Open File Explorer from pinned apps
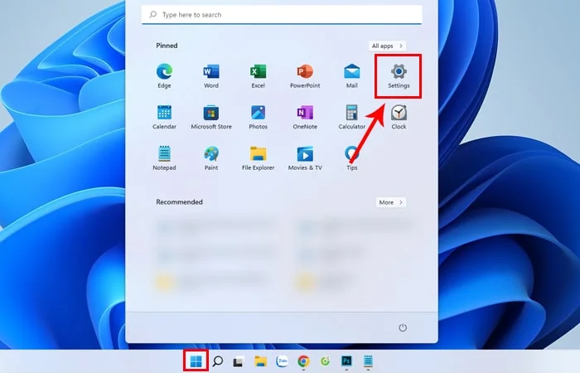The image size is (580, 373). tap(259, 158)
